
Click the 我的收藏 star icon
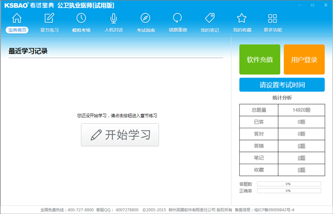(241, 18)
